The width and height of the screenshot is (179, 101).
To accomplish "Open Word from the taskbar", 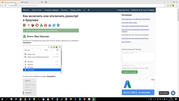I will tap(66, 99).
